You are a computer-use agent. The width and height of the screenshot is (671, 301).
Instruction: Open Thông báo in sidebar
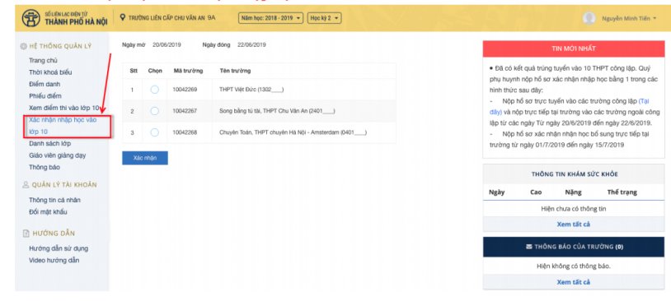point(45,168)
